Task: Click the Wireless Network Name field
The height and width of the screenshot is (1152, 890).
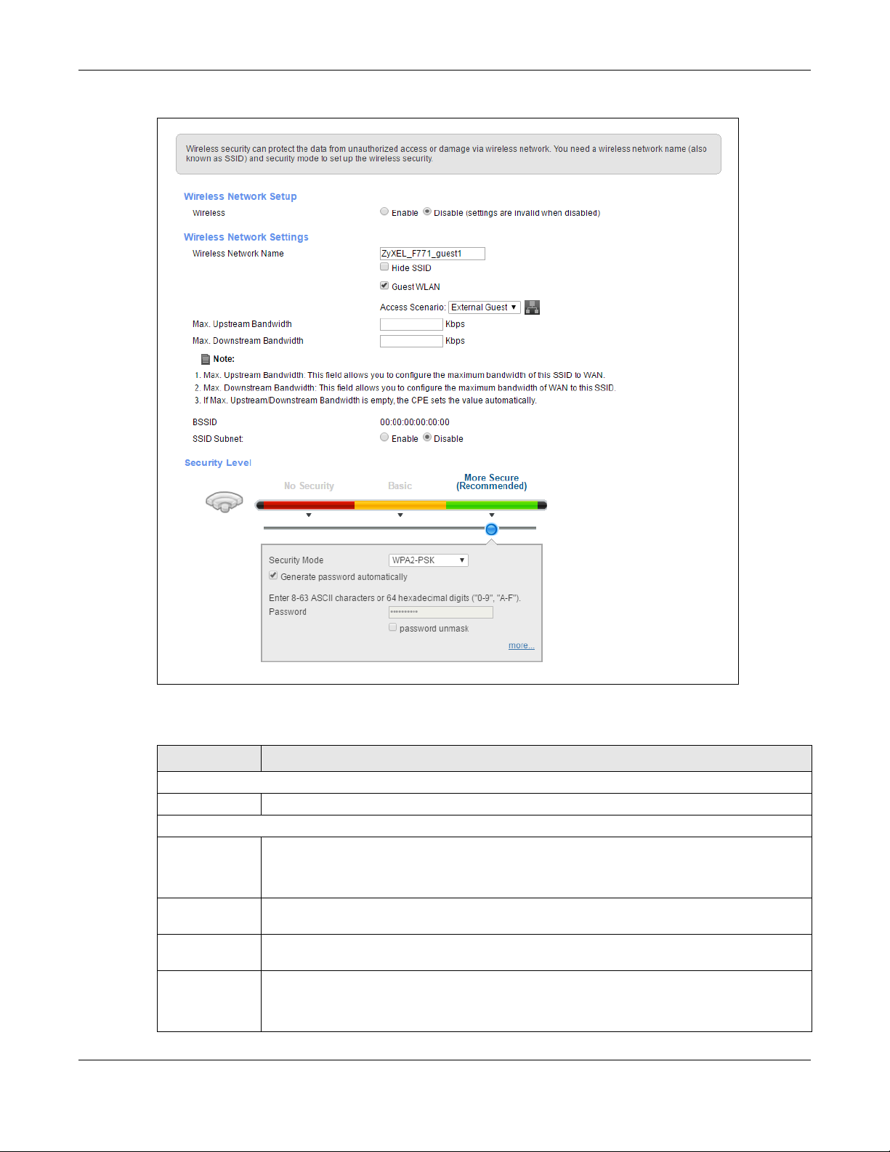Action: pos(432,254)
